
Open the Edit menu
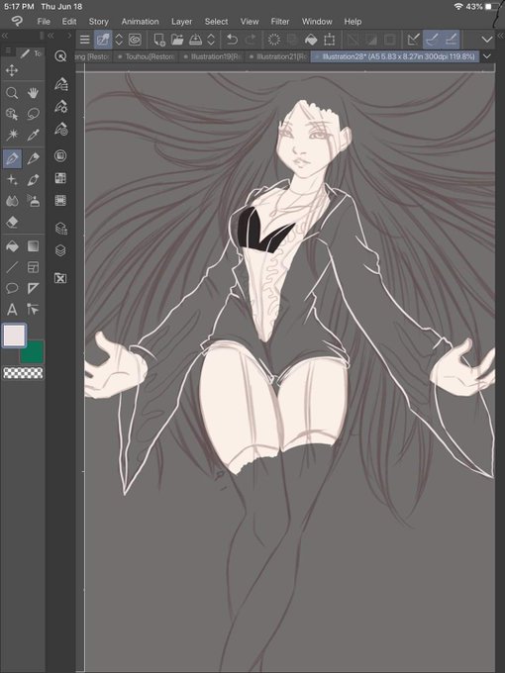[69, 22]
